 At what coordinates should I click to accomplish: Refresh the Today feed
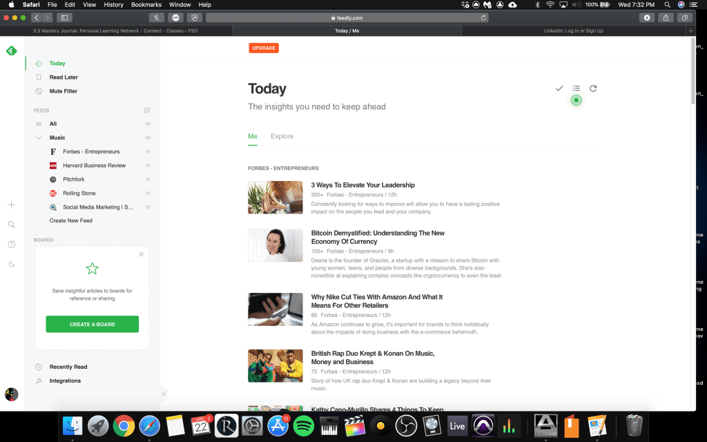(593, 88)
